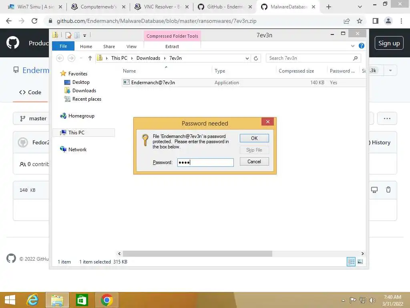Refresh the 7ev3n folder view
Image resolution: width=410 pixels, height=308 pixels.
[x=256, y=58]
